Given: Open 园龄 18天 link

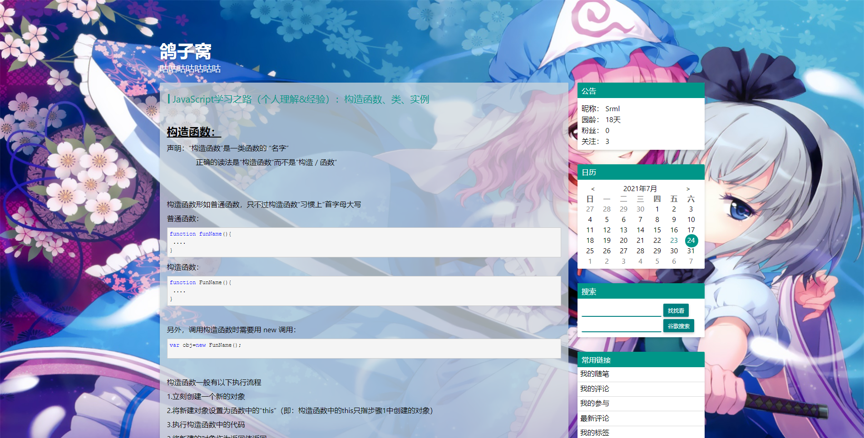Looking at the screenshot, I should (613, 120).
